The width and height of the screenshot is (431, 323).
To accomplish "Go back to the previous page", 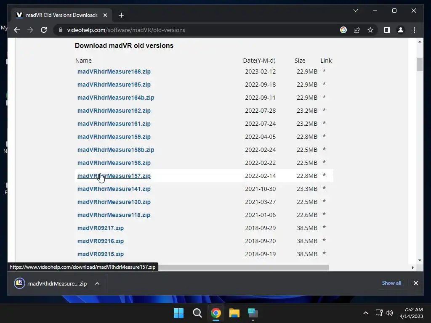I will (17, 30).
